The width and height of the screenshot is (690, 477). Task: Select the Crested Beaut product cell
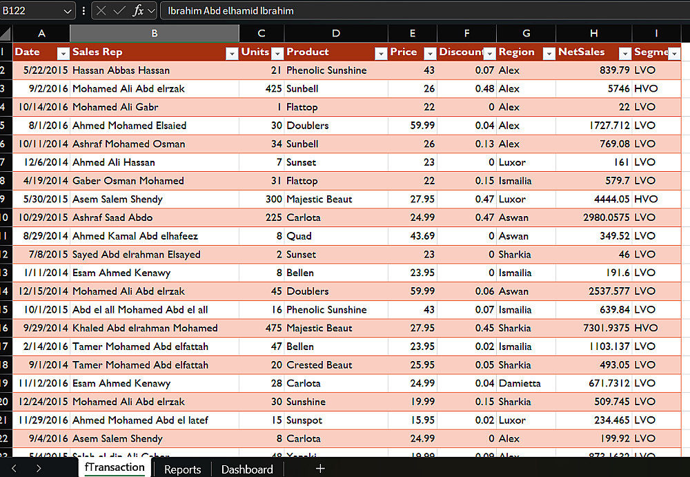pyautogui.click(x=336, y=365)
